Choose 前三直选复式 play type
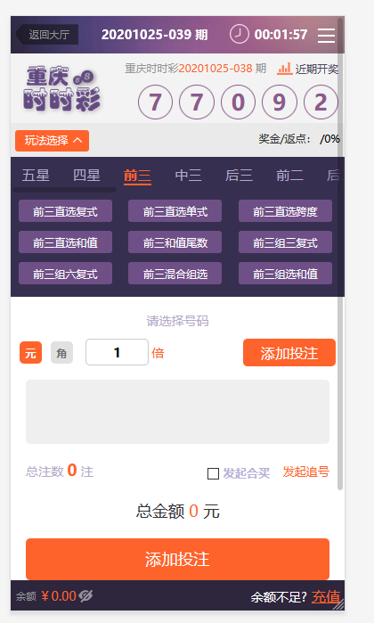This screenshot has height=623, width=374. click(66, 211)
